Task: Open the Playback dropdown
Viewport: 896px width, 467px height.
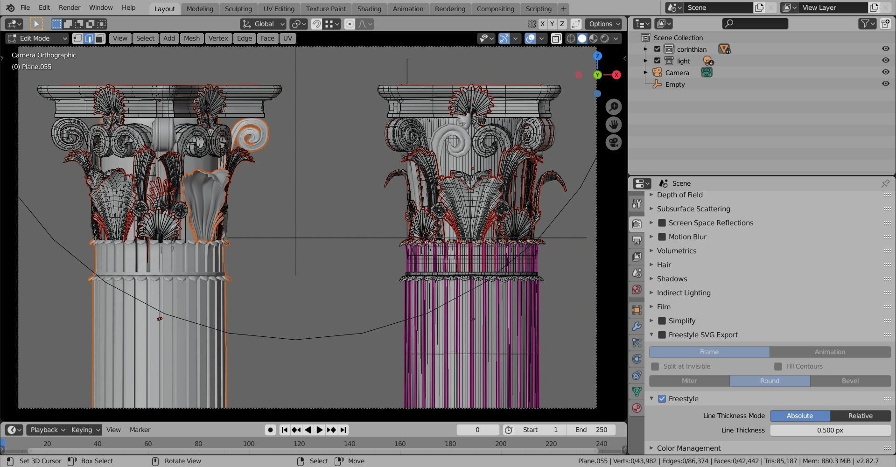Action: (x=47, y=430)
